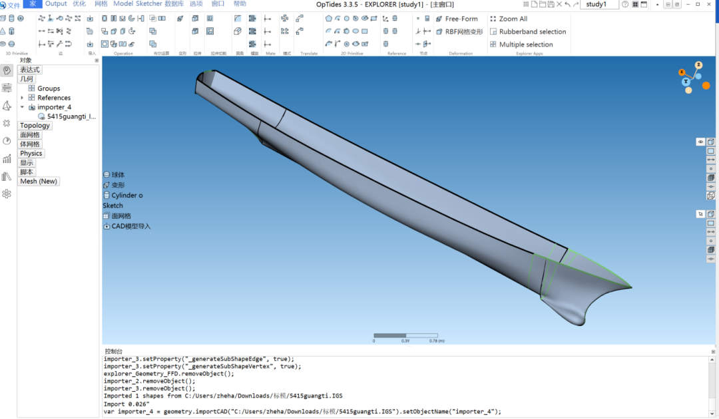Click the Cylinder shortcut in viewport
The height and width of the screenshot is (419, 719).
point(123,195)
